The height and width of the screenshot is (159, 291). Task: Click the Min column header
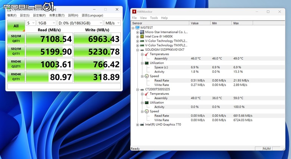point(221,23)
